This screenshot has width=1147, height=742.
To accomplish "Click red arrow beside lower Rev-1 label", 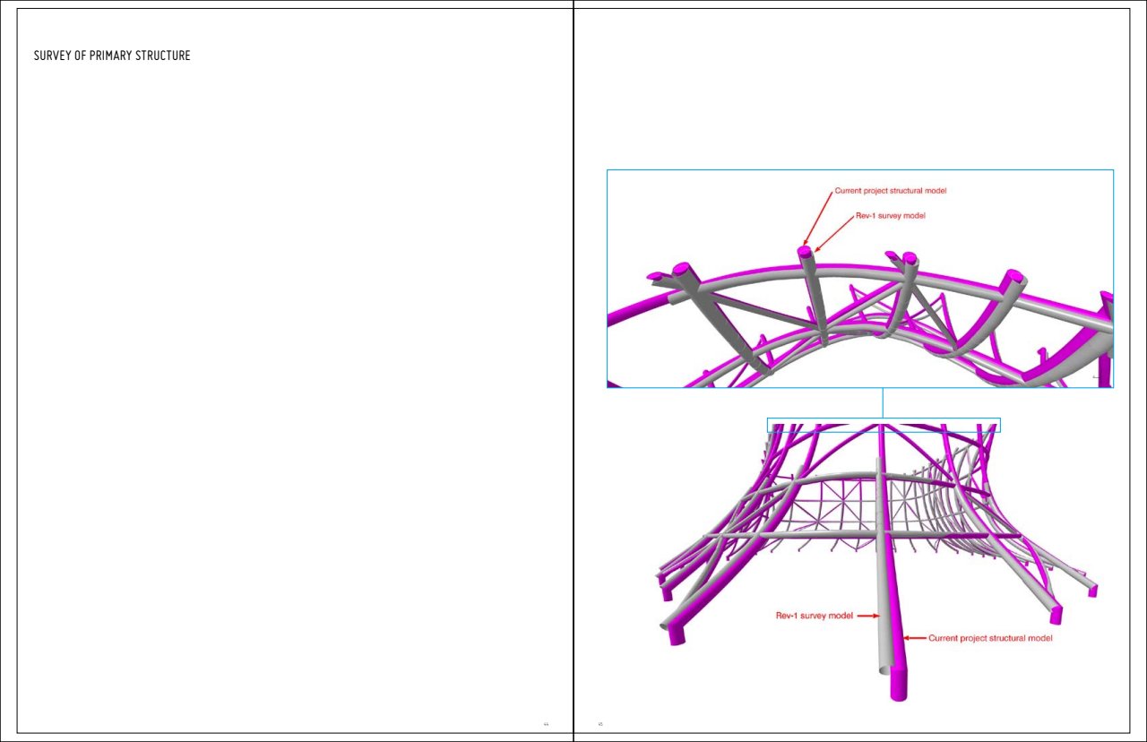I will pos(867,616).
